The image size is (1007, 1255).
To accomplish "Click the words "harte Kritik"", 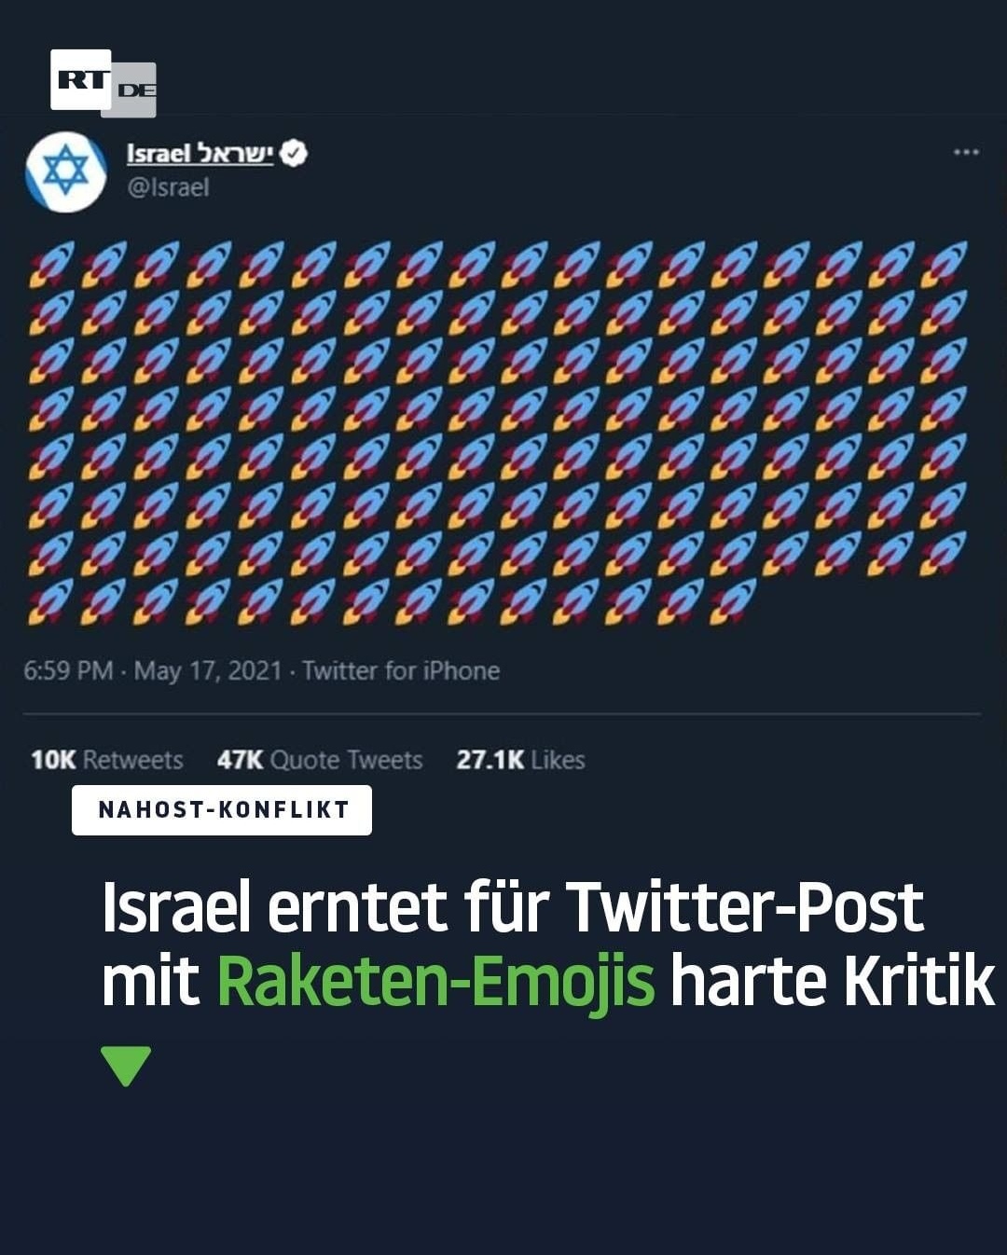I will point(832,981).
